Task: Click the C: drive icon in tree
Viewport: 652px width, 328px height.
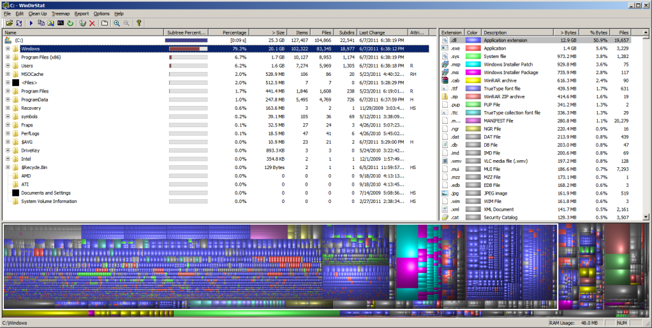Action: [8, 40]
